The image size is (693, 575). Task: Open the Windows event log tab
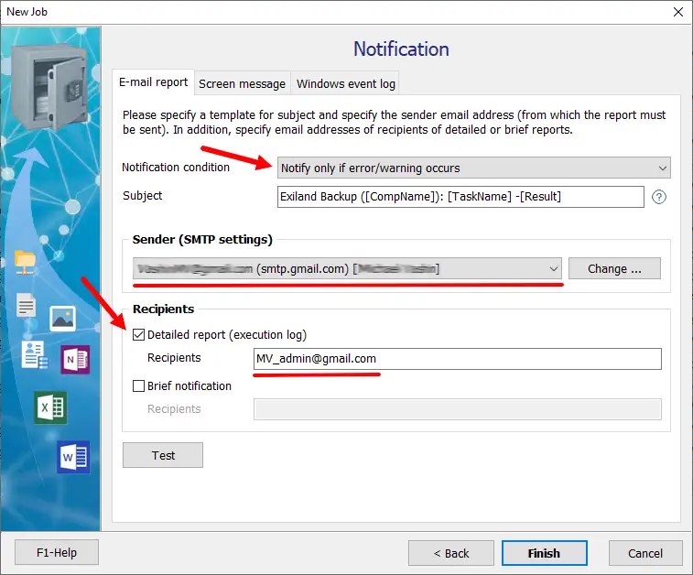[x=346, y=83]
